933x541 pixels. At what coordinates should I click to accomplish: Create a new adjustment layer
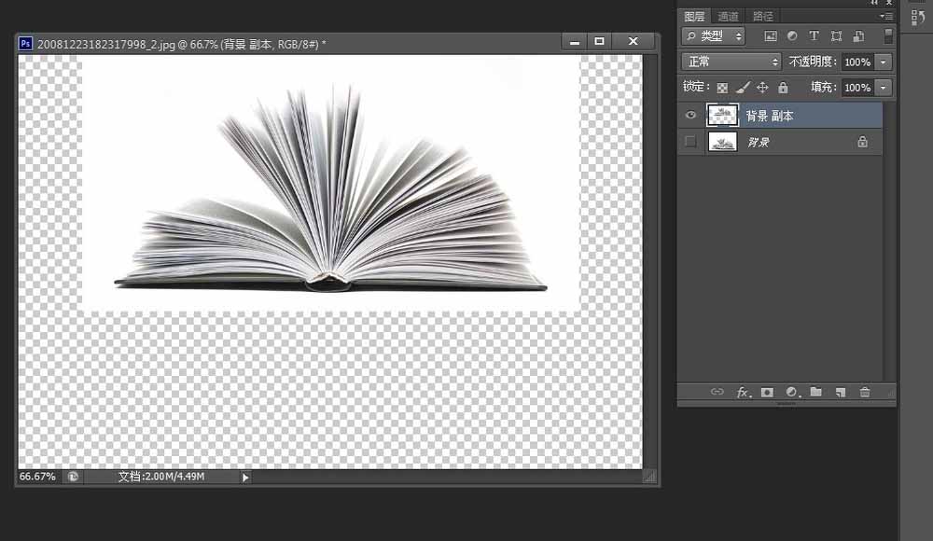(793, 393)
